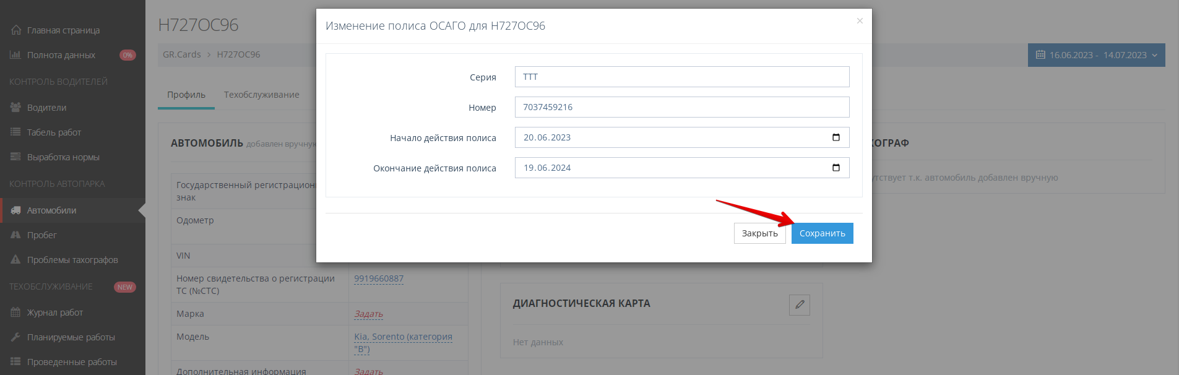This screenshot has height=375, width=1179.
Task: Open the GR.Cards breadcrumb link
Action: point(181,54)
